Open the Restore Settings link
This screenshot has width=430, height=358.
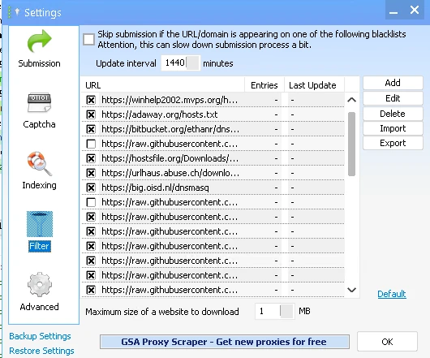(41, 351)
